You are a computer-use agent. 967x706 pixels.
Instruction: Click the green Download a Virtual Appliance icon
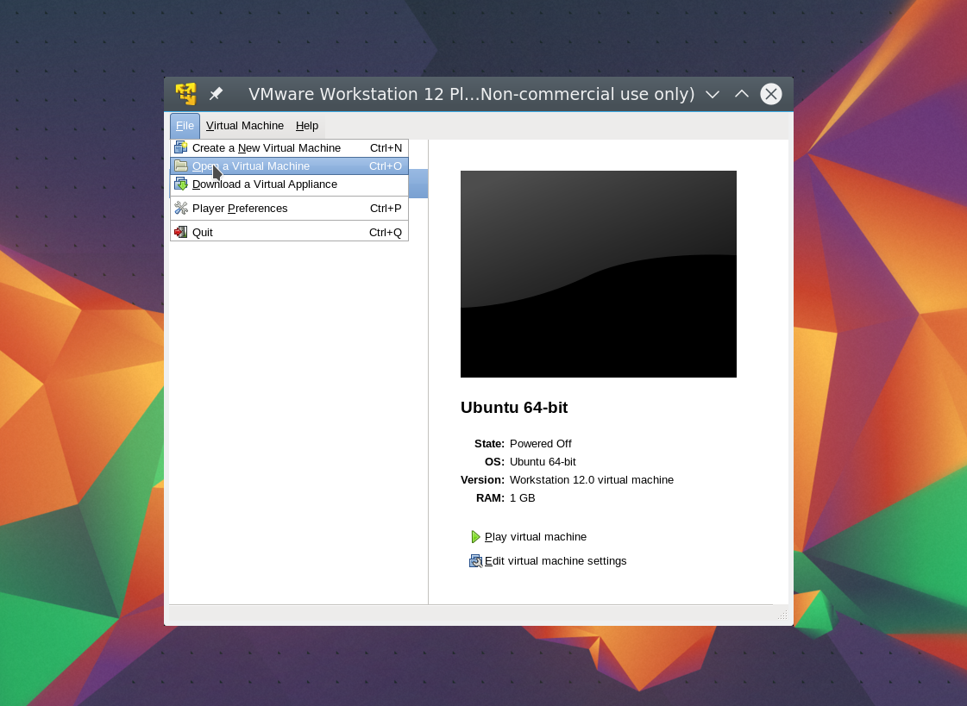pyautogui.click(x=180, y=184)
